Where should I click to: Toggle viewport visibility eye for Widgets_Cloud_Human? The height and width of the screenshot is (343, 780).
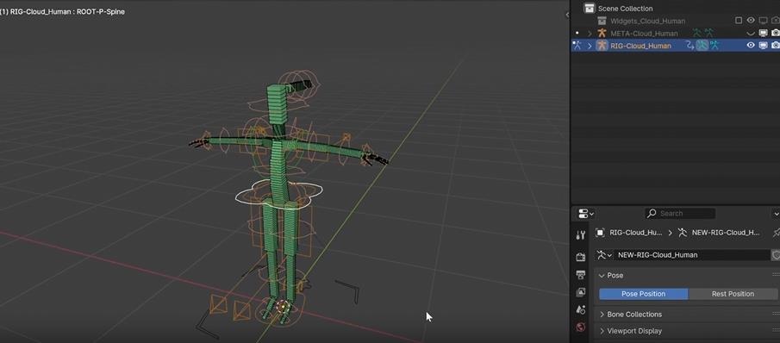(751, 21)
